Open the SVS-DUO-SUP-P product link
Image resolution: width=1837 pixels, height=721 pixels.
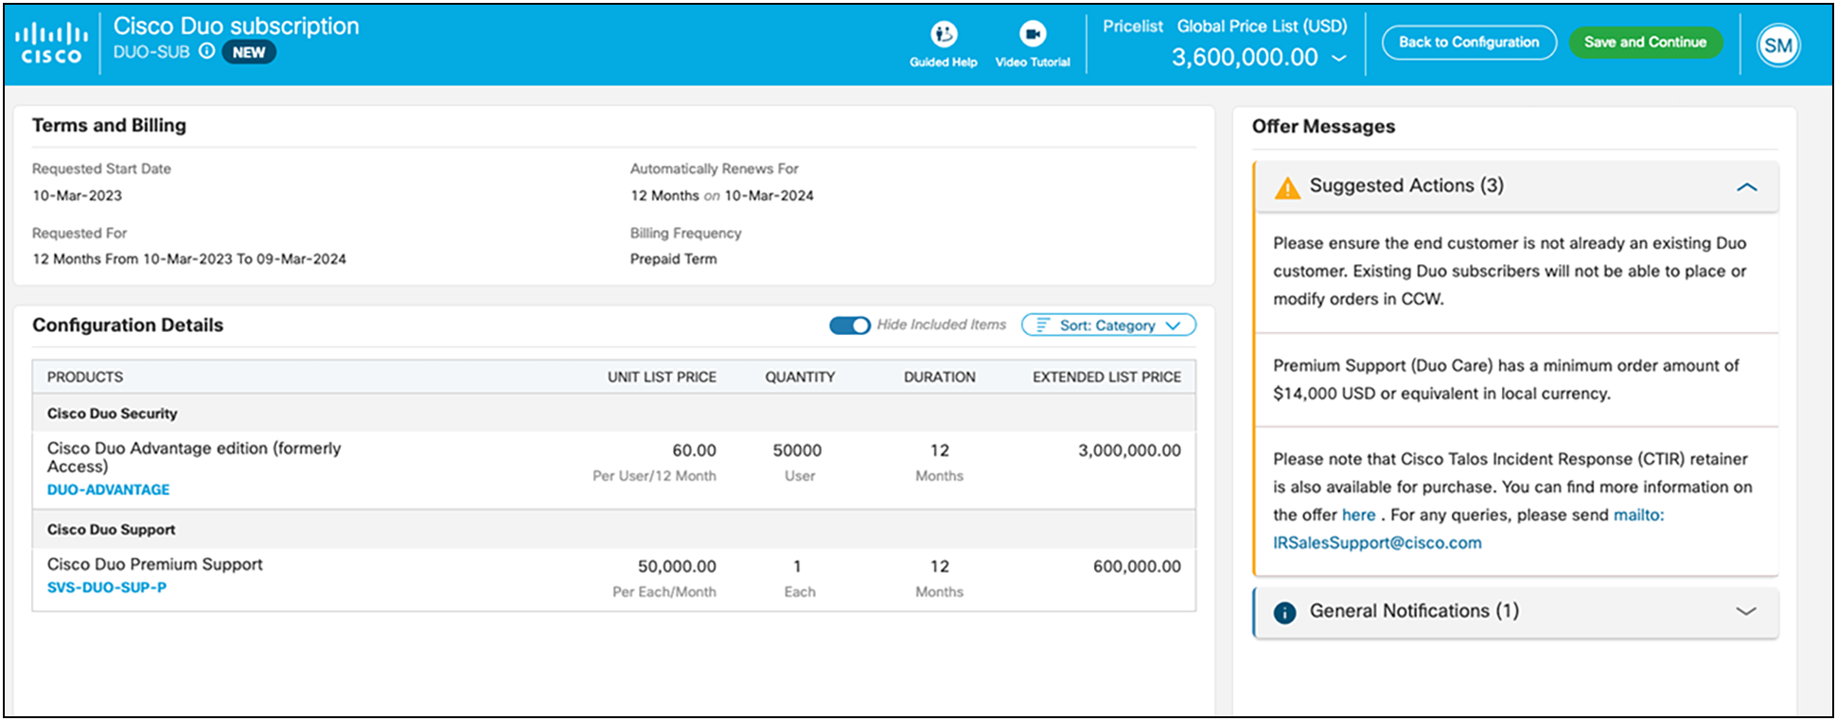pyautogui.click(x=107, y=588)
